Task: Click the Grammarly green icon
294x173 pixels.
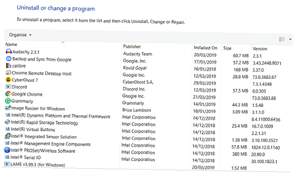Action: 8,101
